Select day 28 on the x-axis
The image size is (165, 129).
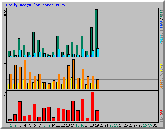point(140,125)
